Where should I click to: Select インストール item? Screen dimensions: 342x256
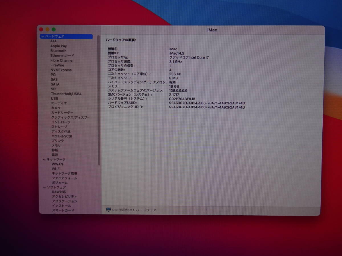[x=61, y=206]
